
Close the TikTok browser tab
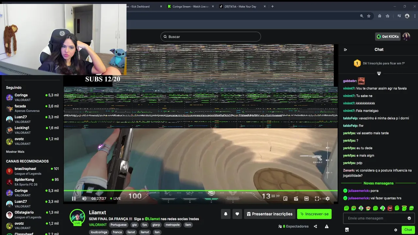pyautogui.click(x=265, y=7)
